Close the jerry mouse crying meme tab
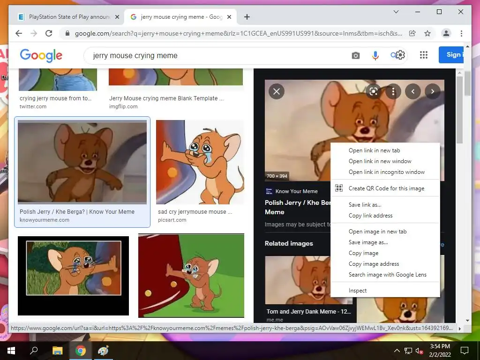 click(229, 17)
